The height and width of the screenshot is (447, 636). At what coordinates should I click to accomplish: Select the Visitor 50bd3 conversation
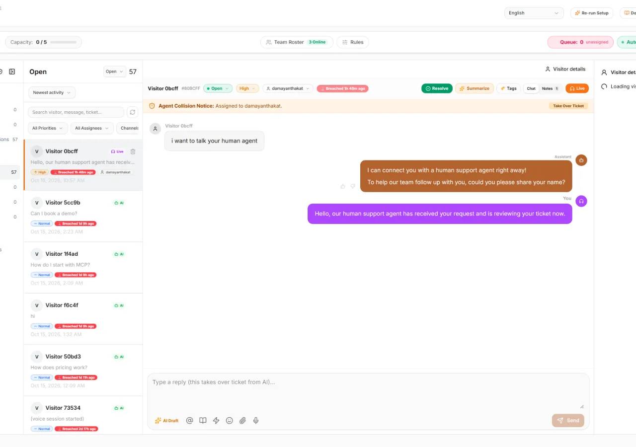point(83,371)
